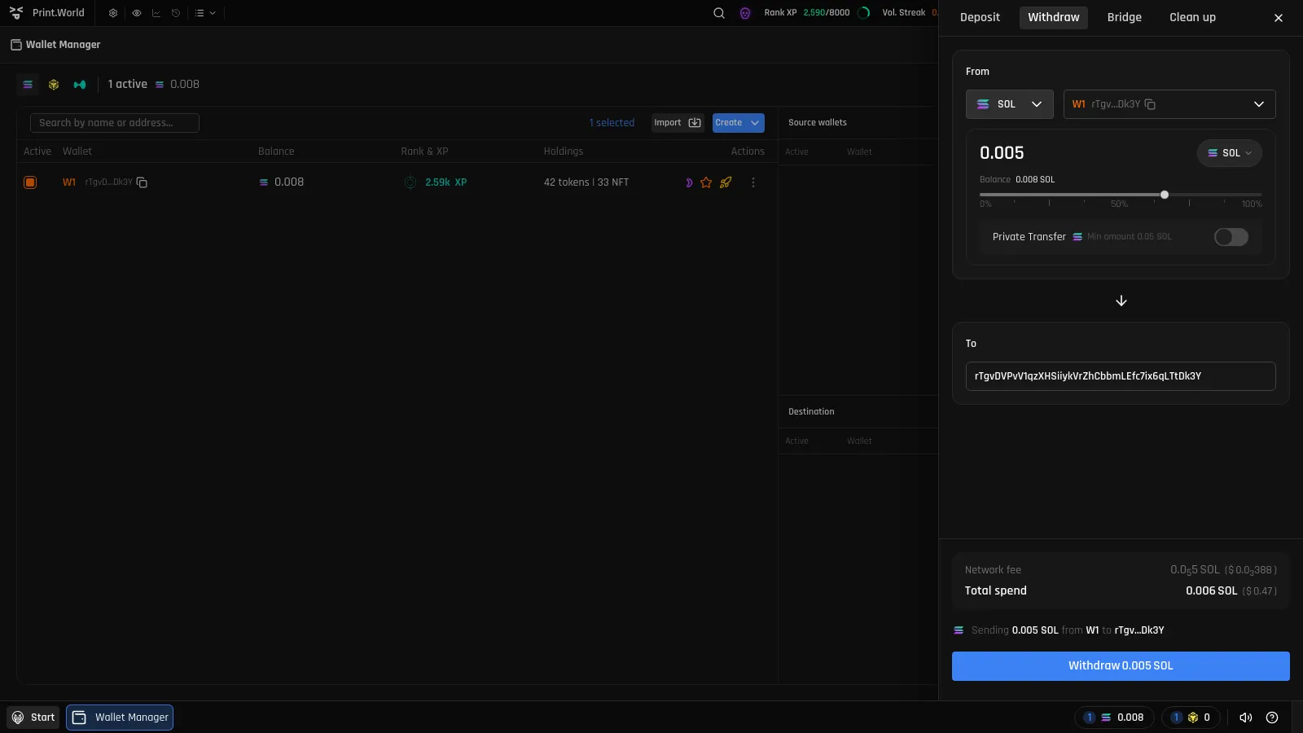Screen dimensions: 1303x733
Task: Click the BNB 0 balance pill in taskbar
Action: click(x=1191, y=718)
